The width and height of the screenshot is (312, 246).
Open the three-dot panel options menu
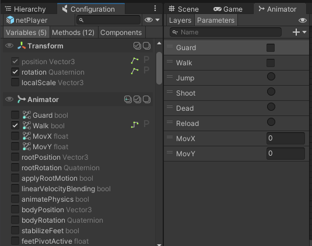pyautogui.click(x=155, y=8)
